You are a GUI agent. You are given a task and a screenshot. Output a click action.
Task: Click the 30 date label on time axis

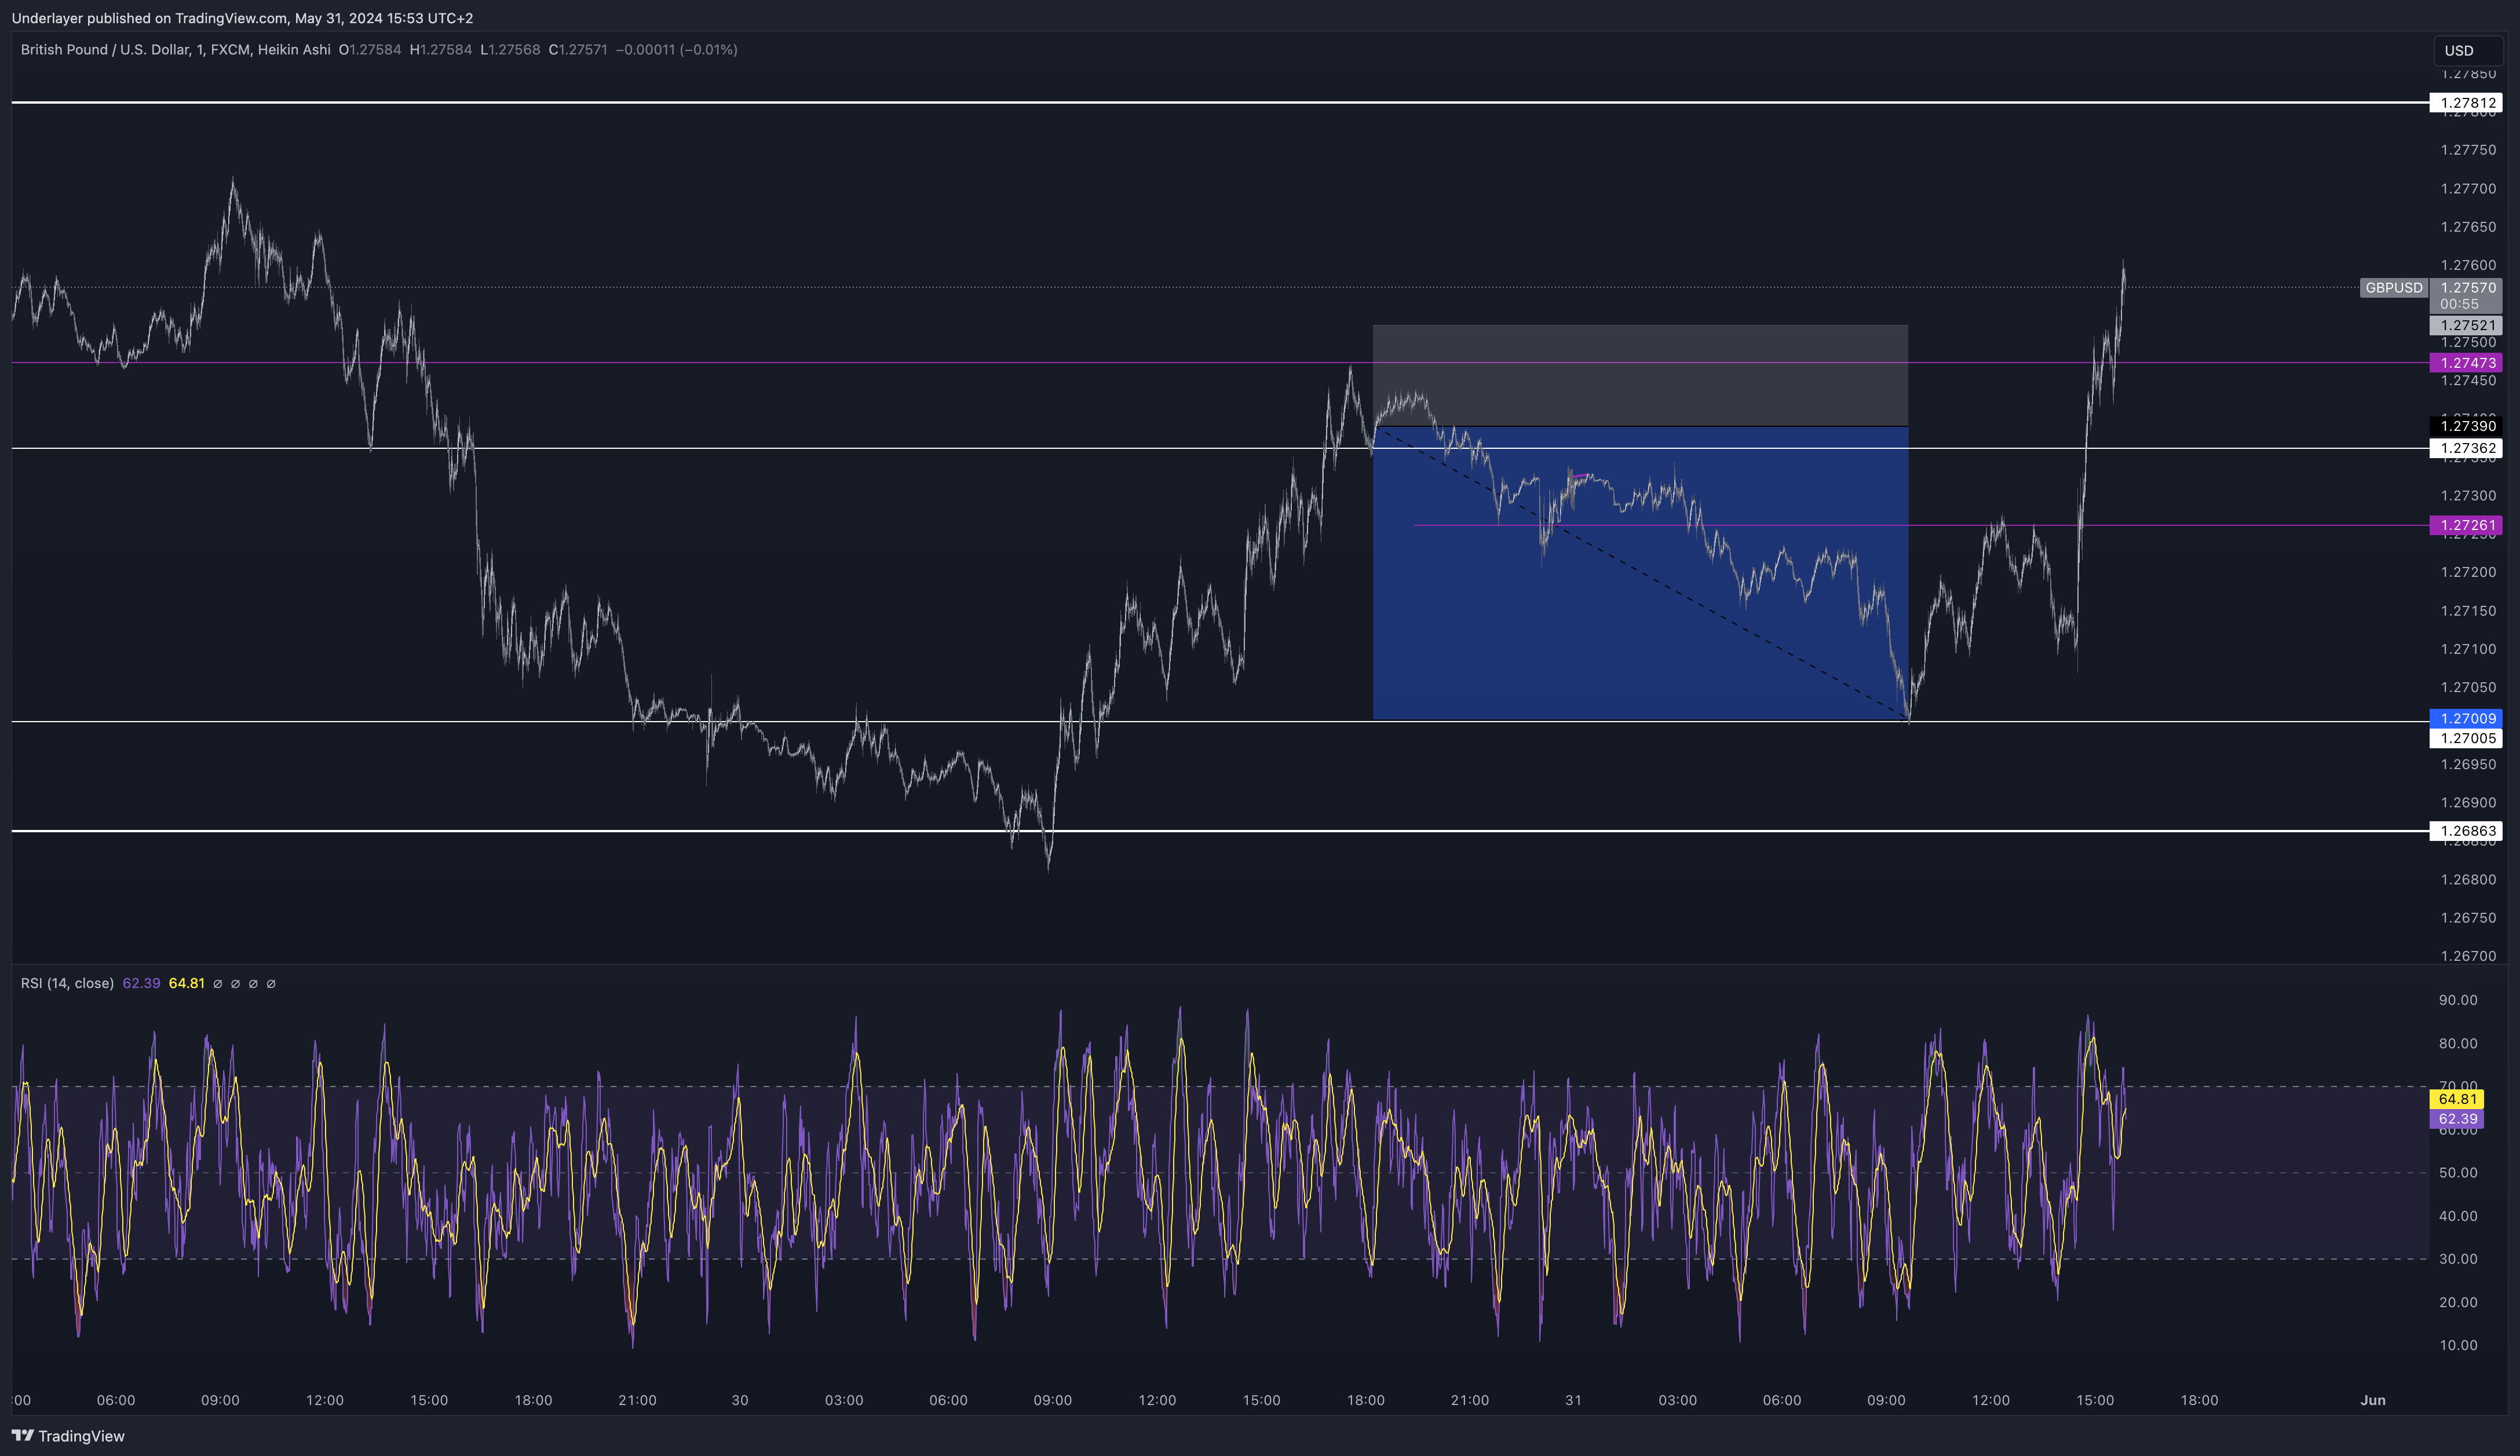pos(740,1401)
